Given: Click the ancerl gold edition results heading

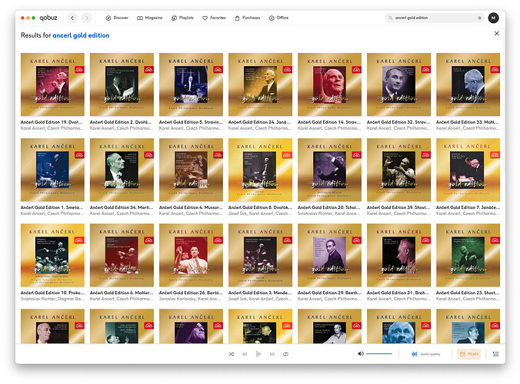Looking at the screenshot, I should pos(81,35).
